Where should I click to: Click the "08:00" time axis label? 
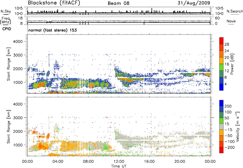pos(88,162)
